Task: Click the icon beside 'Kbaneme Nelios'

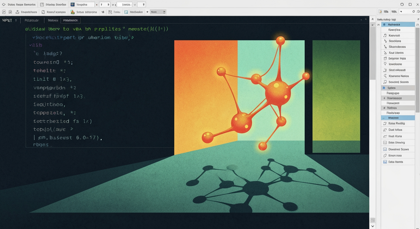Action: point(385,76)
